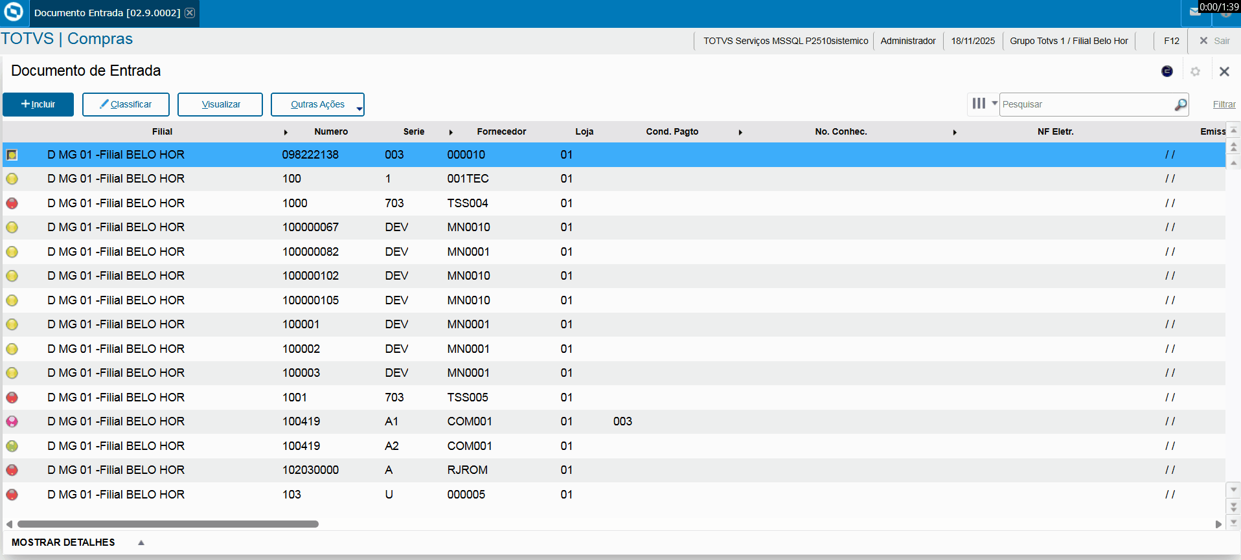
Task: Click yellow status dot of row 100000102
Action: [x=12, y=276]
